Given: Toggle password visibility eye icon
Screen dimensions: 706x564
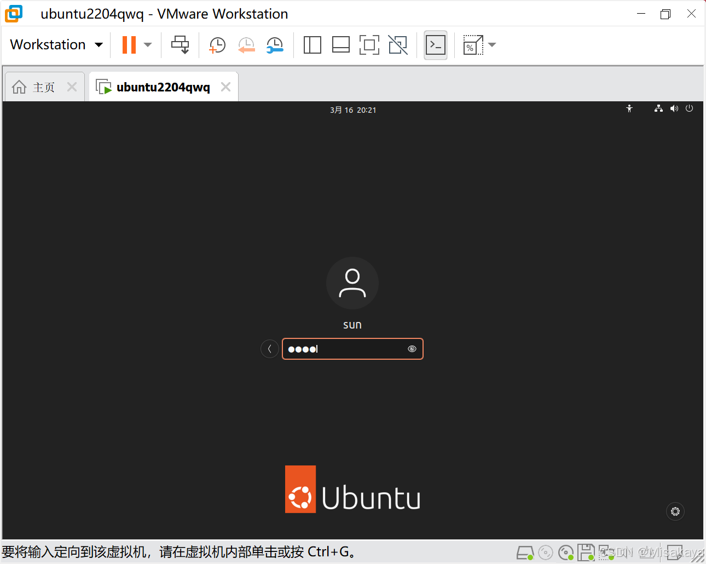Looking at the screenshot, I should tap(412, 349).
